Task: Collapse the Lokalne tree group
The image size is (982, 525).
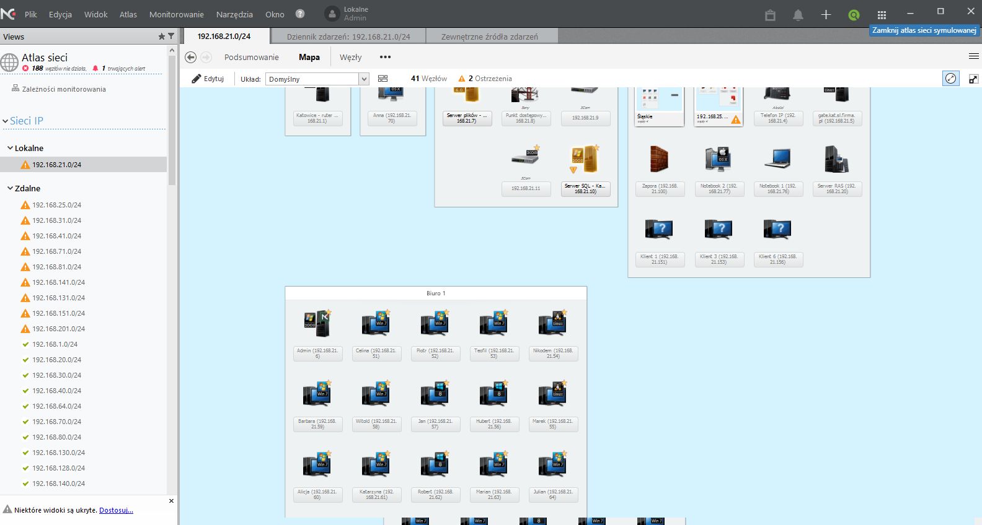Action: [x=10, y=148]
